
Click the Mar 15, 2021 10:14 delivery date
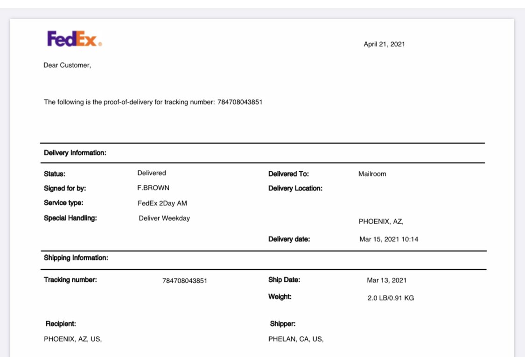coord(389,239)
